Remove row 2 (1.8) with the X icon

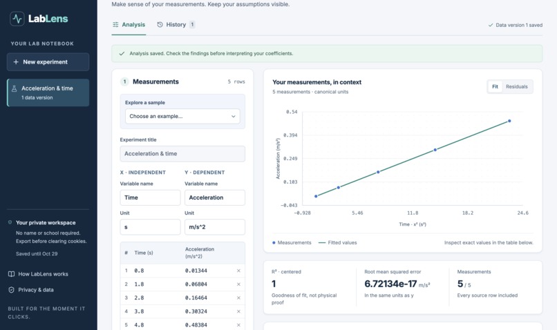pyautogui.click(x=238, y=284)
